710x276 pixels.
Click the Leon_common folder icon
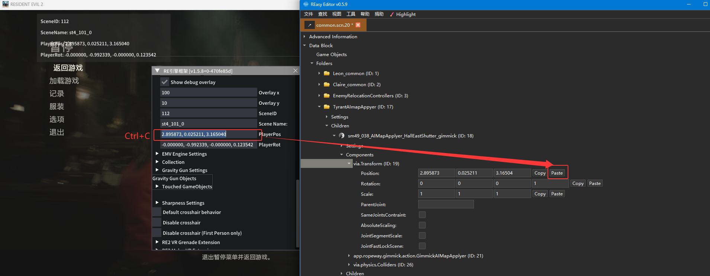click(x=327, y=73)
